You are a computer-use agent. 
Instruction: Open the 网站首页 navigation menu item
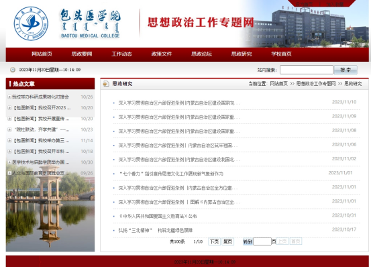(x=42, y=54)
